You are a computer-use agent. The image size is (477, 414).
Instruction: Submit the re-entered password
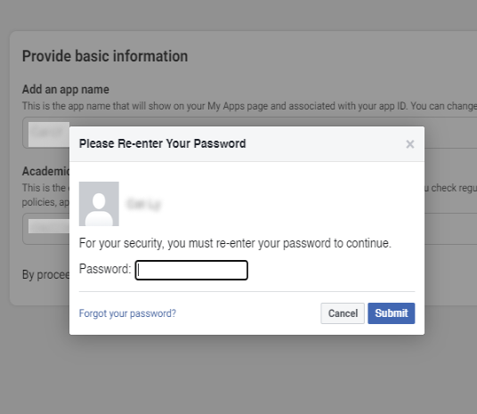pyautogui.click(x=392, y=313)
